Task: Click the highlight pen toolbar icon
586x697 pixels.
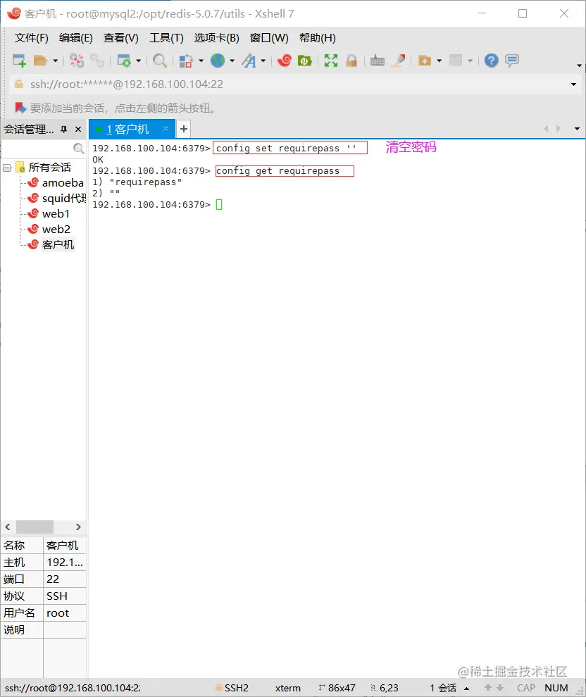Action: pos(399,61)
